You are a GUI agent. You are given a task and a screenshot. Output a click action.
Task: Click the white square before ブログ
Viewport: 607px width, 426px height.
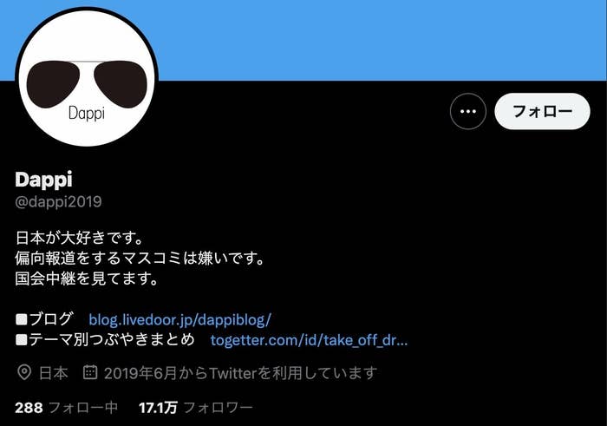point(22,319)
